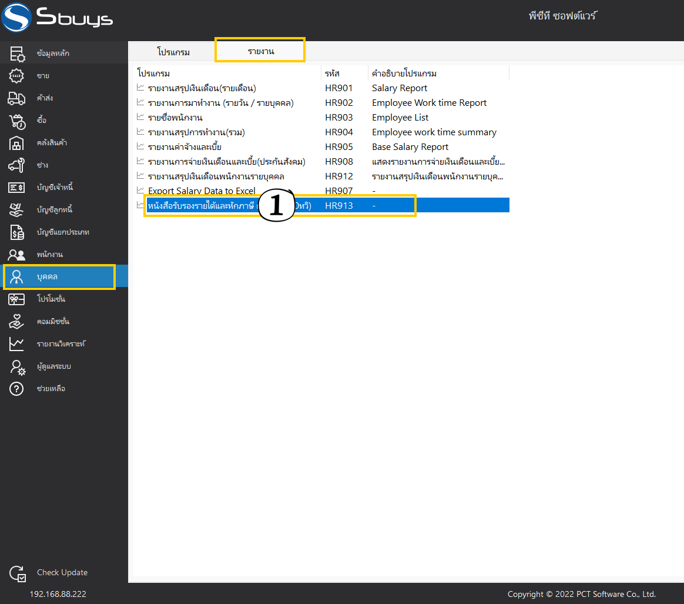Open the ซื้อ purchase cart icon
This screenshot has height=604, width=684.
(x=17, y=121)
